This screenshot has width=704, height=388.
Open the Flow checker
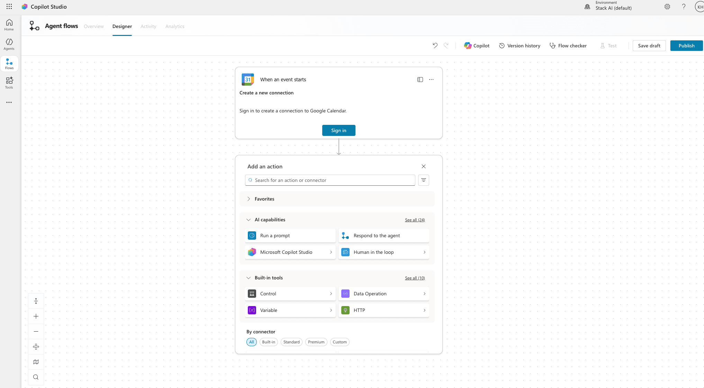click(x=568, y=46)
